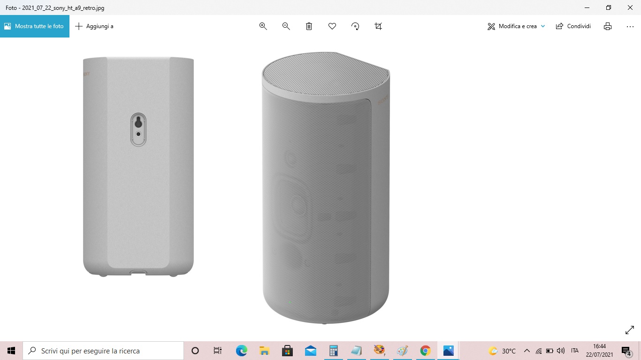Viewport: 641px width, 360px height.
Task: Open the Condividi share option
Action: [573, 26]
